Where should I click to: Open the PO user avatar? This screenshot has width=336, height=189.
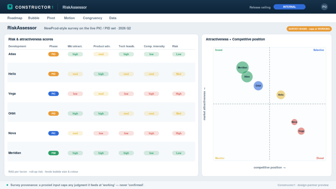pyautogui.click(x=324, y=7)
